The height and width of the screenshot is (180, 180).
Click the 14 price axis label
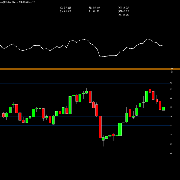(171, 153)
